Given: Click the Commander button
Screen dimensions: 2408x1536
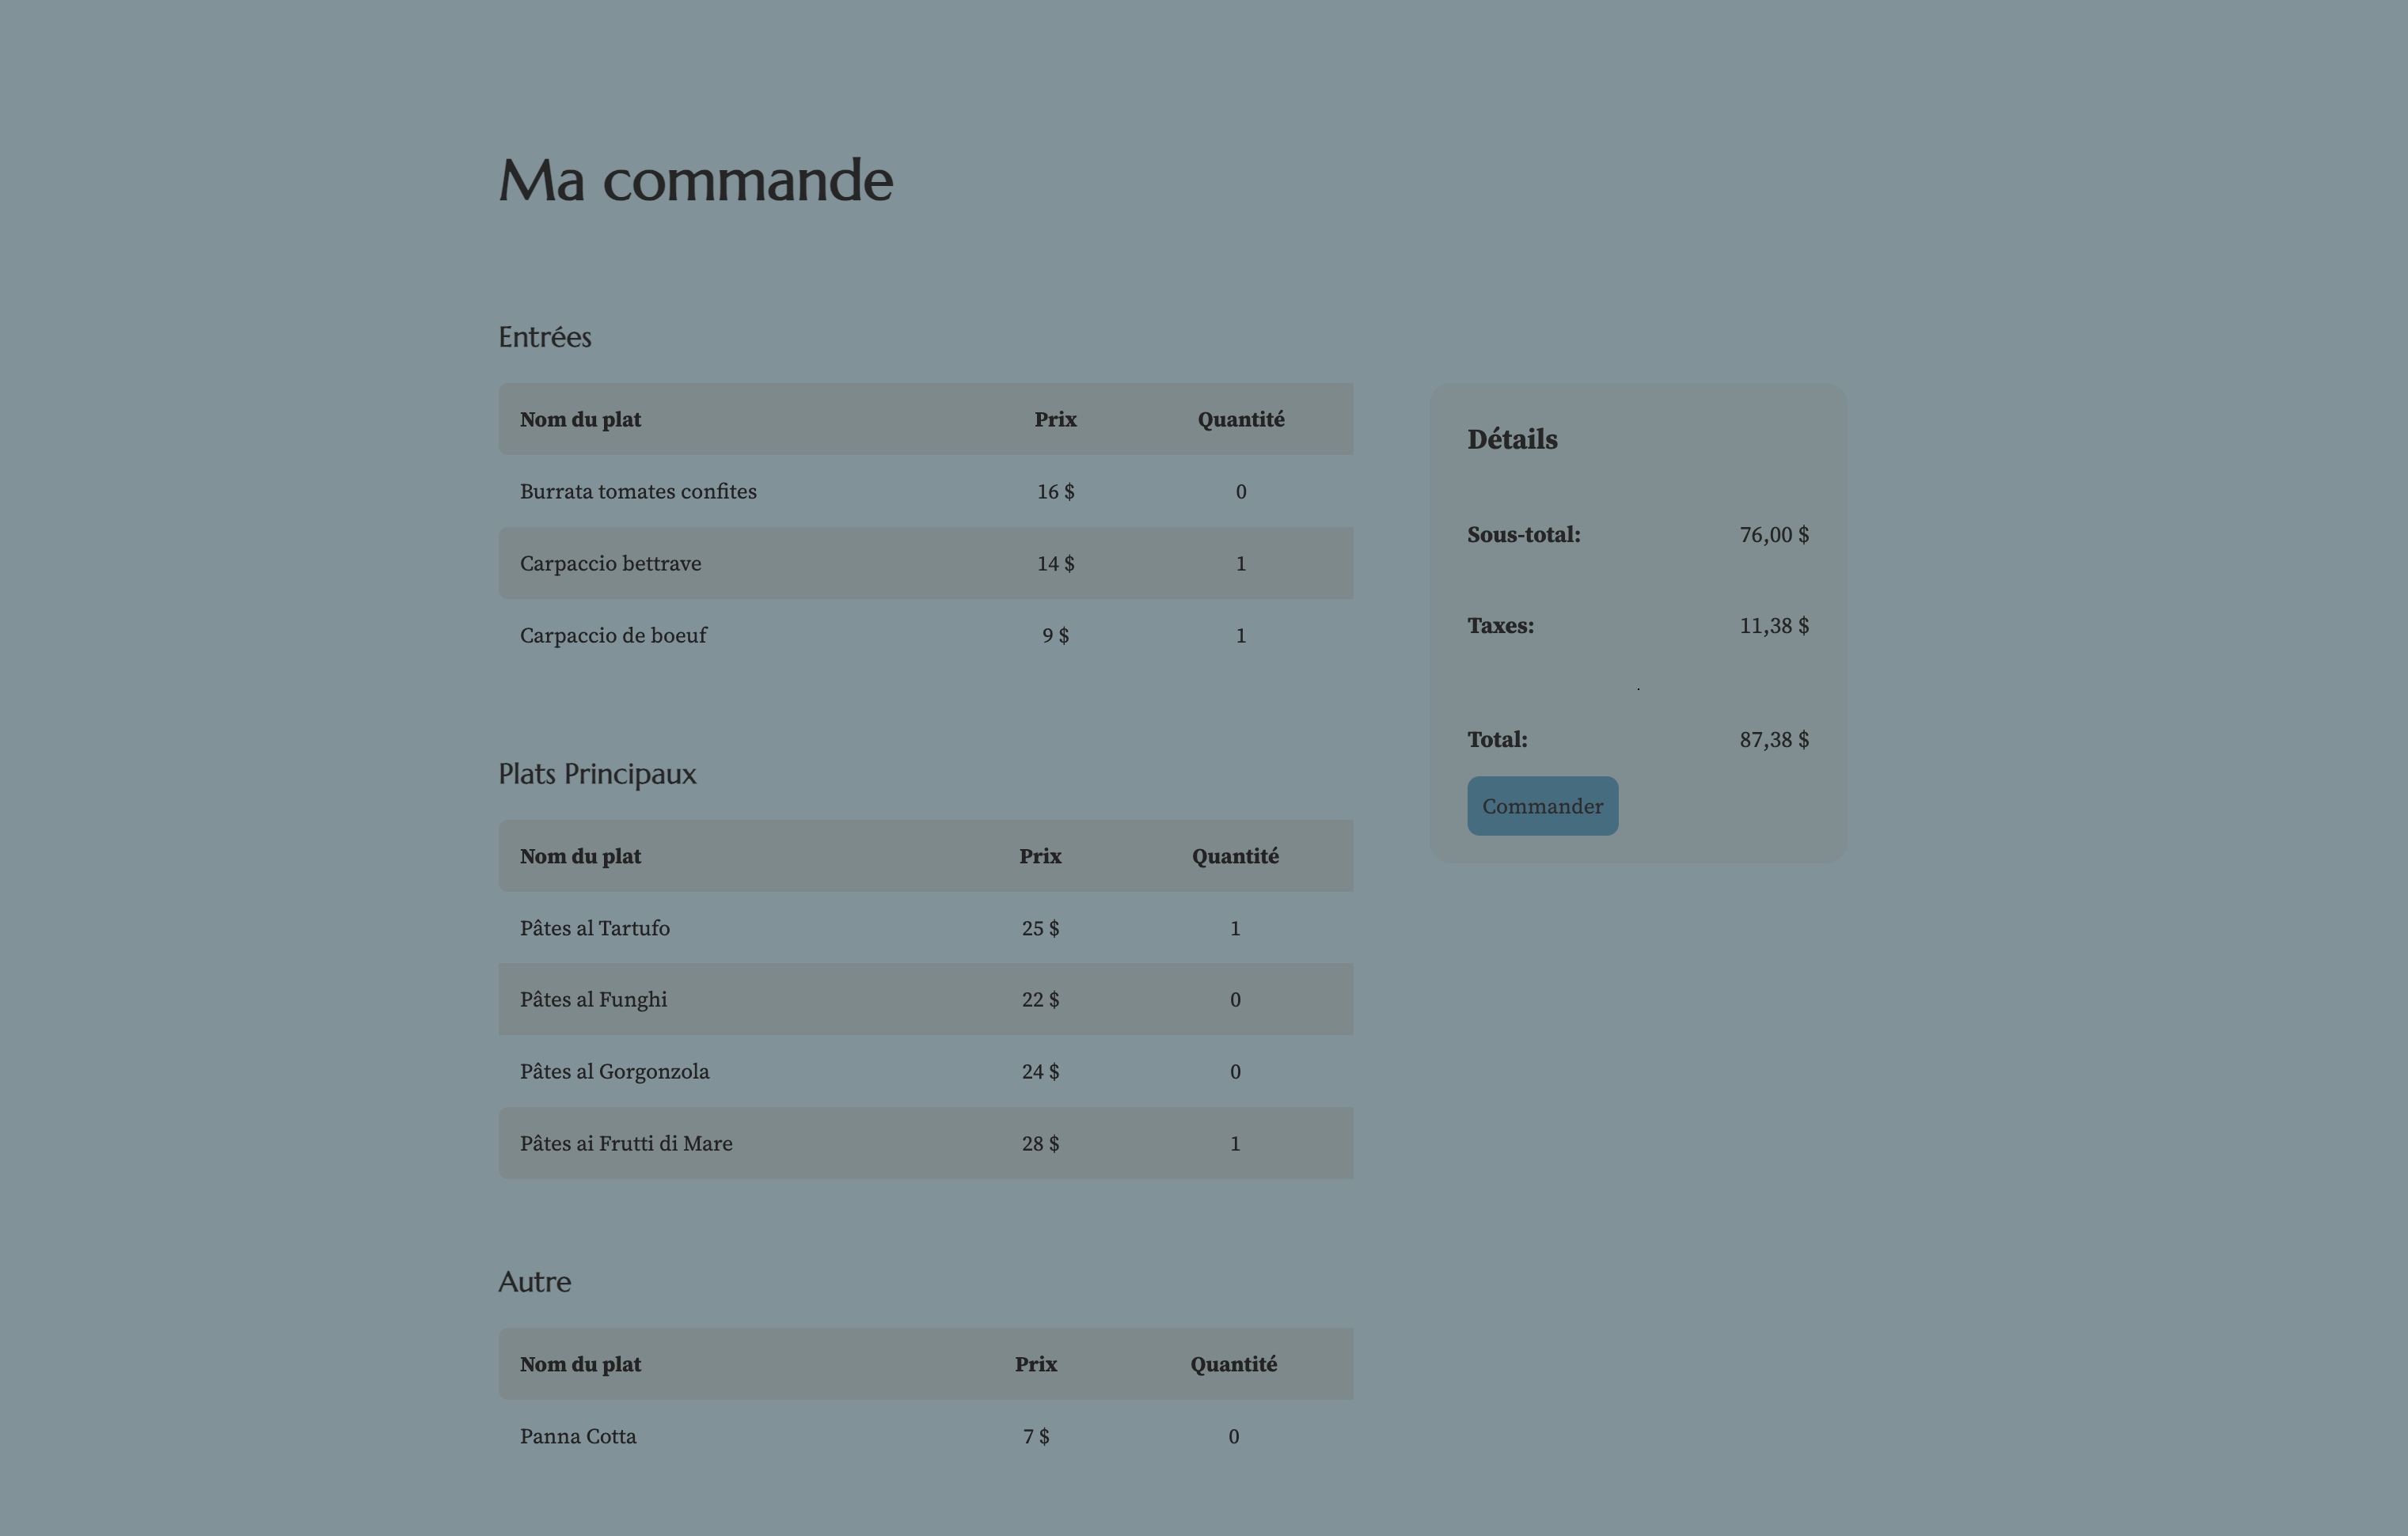Looking at the screenshot, I should [1542, 806].
